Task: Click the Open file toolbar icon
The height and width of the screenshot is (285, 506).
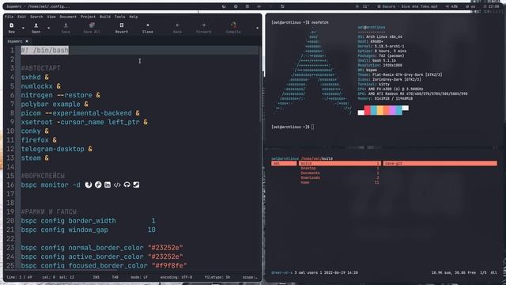Action: [x=36, y=28]
